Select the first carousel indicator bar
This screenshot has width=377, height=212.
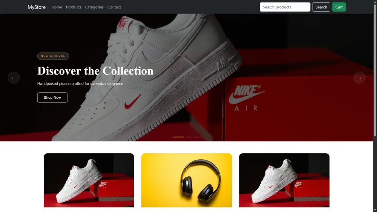point(178,137)
